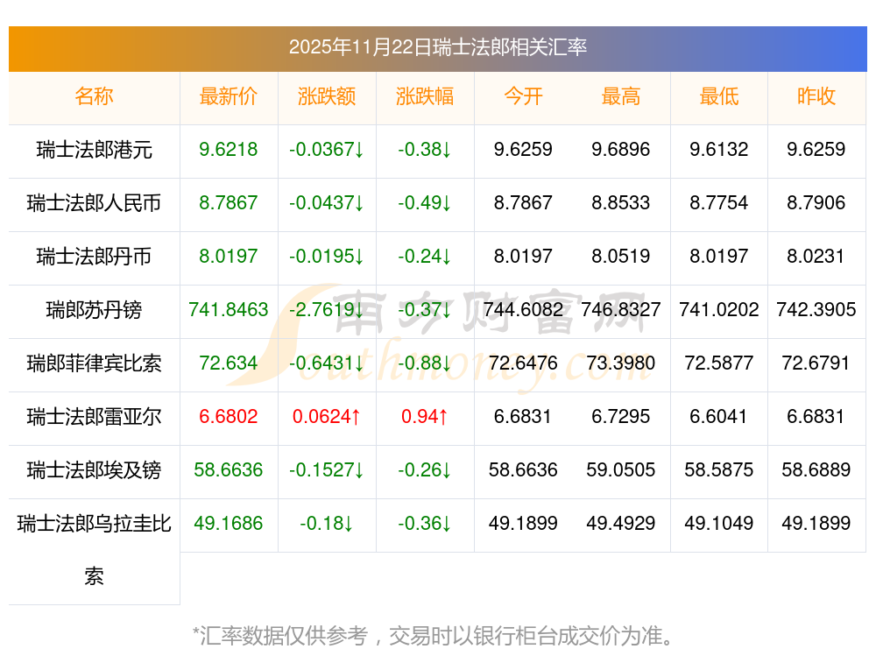This screenshot has height=663, width=876.
Task: Click change amount -0.0437↓
Action: pyautogui.click(x=327, y=203)
